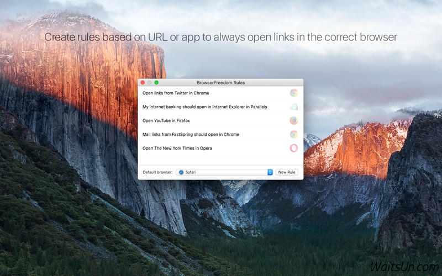Click the BrowserFreedom Rules window title
This screenshot has width=442, height=276.
(220, 82)
